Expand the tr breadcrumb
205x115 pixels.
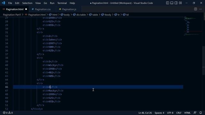pyautogui.click(x=119, y=15)
